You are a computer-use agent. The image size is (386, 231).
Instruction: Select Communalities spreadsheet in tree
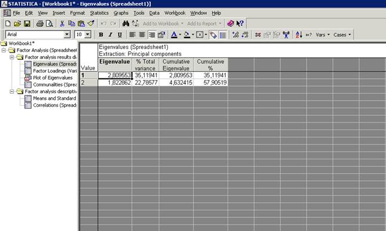tap(54, 85)
